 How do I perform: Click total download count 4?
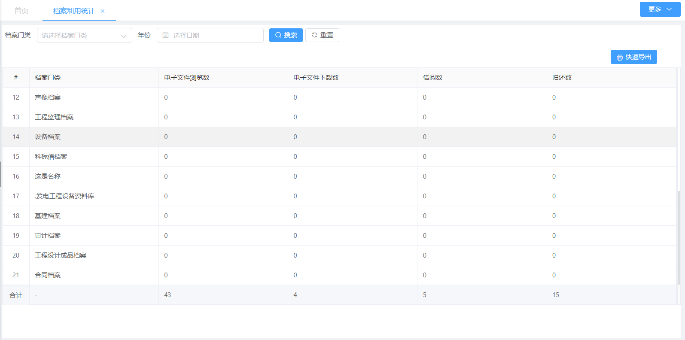click(295, 295)
